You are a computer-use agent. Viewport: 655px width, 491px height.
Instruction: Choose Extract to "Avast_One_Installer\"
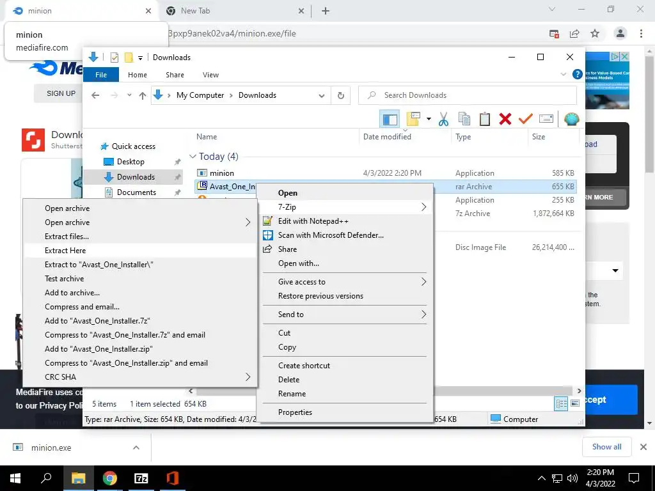(140, 265)
